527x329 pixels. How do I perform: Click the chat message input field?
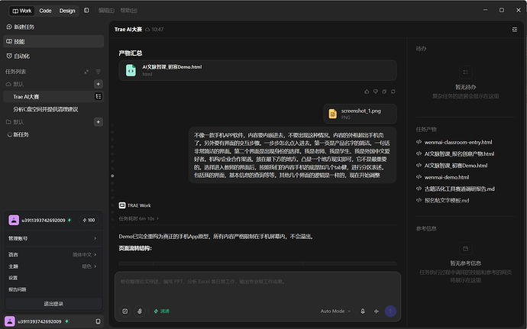pyautogui.click(x=257, y=287)
